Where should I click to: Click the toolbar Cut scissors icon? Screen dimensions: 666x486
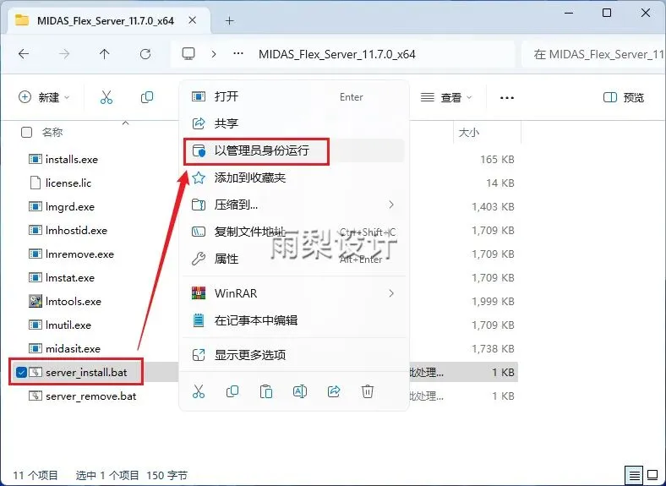tap(106, 98)
